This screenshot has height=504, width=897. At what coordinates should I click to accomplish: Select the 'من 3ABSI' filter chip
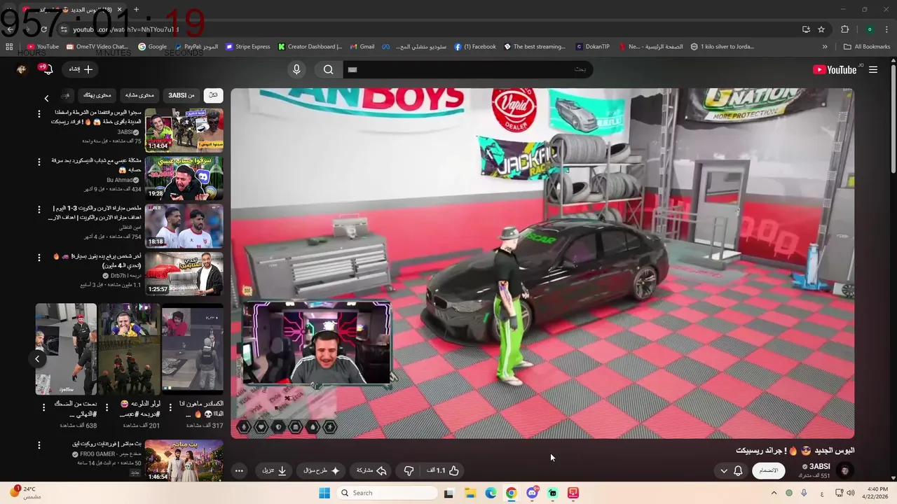point(182,95)
